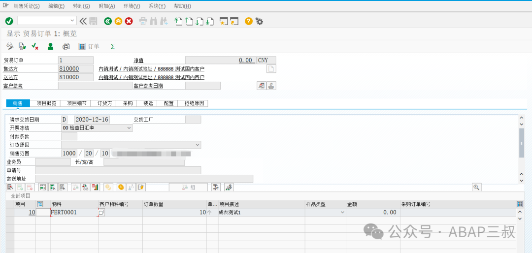
Task: Toggle display/change glasses-pencil icon
Action: click(10, 46)
